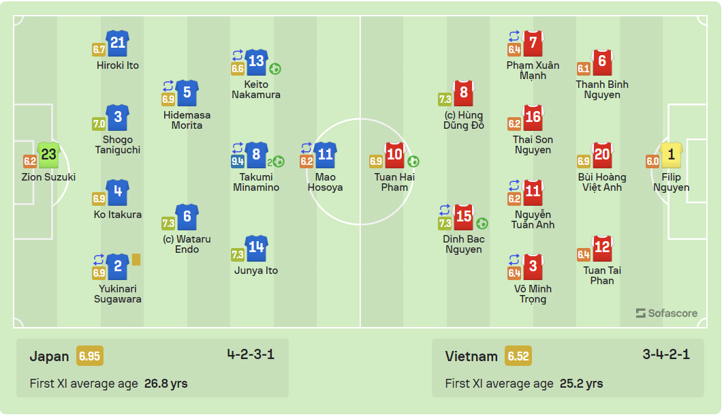
Task: Click Takumi Minamino's number 8 jersey
Action: click(x=256, y=155)
